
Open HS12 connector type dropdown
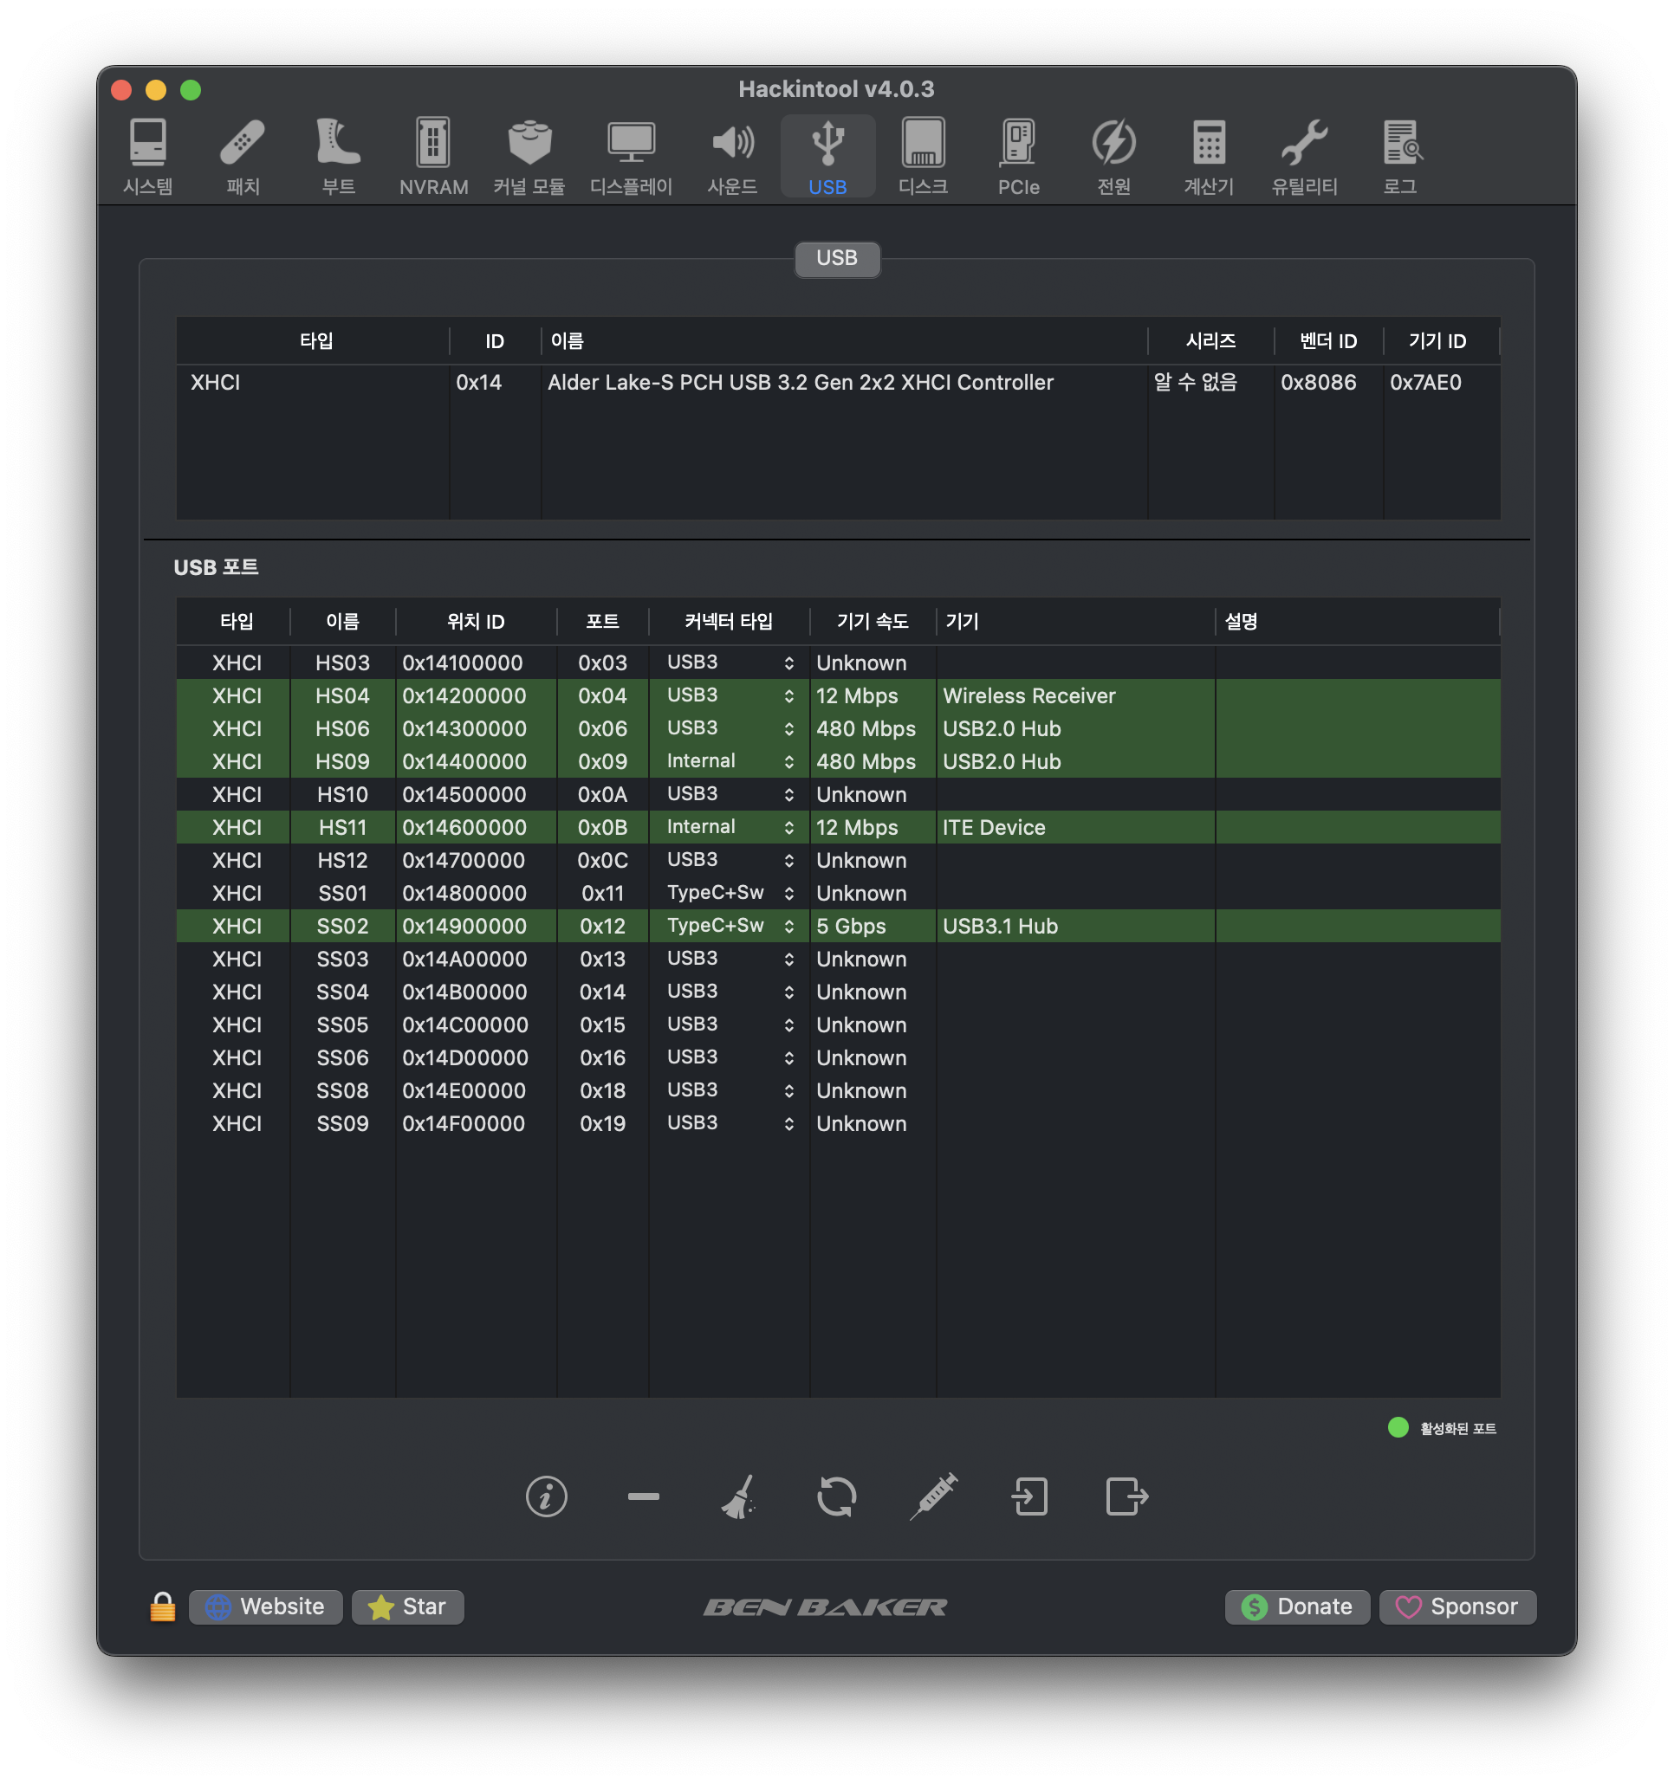tap(729, 860)
